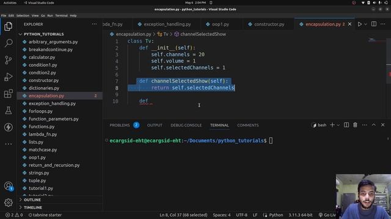Switch to the PROBLEMS panel tab
This screenshot has height=219, width=391.
(x=124, y=125)
